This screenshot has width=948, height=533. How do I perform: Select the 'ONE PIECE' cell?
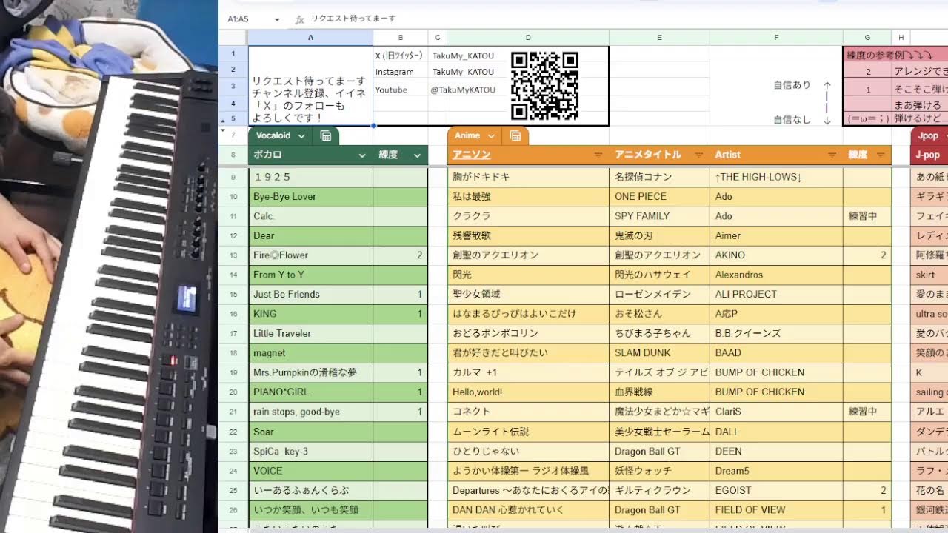tap(659, 197)
